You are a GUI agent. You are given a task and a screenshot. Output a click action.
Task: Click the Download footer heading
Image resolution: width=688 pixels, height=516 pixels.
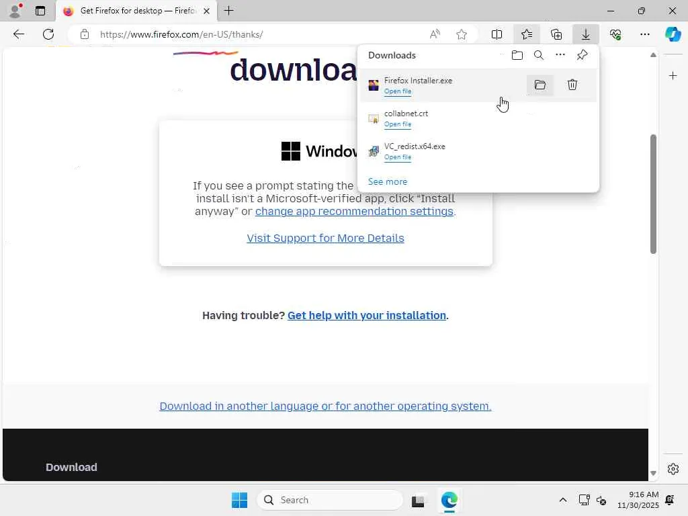(71, 468)
